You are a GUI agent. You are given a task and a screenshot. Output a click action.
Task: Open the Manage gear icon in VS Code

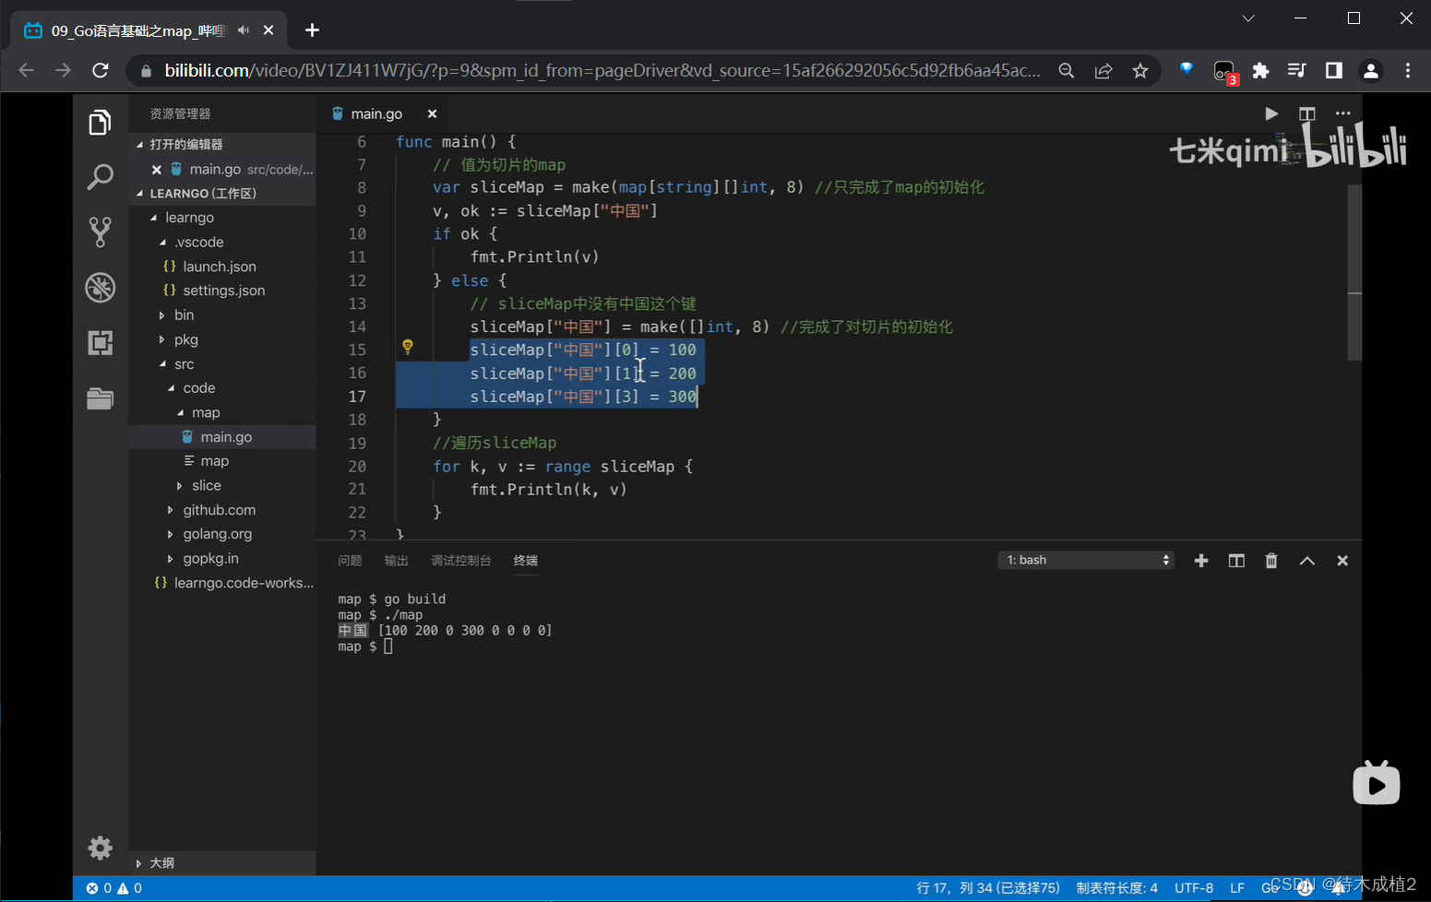tap(100, 847)
